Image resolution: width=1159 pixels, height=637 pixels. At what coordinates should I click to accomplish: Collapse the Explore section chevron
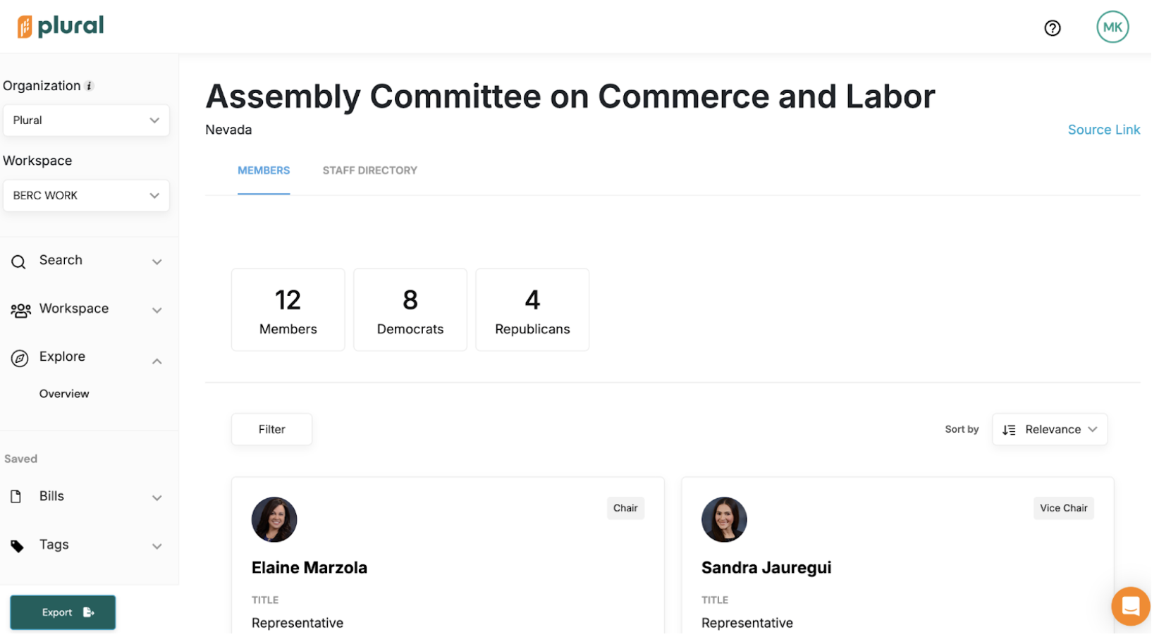(157, 361)
